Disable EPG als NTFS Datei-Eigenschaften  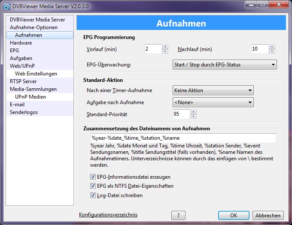click(93, 186)
